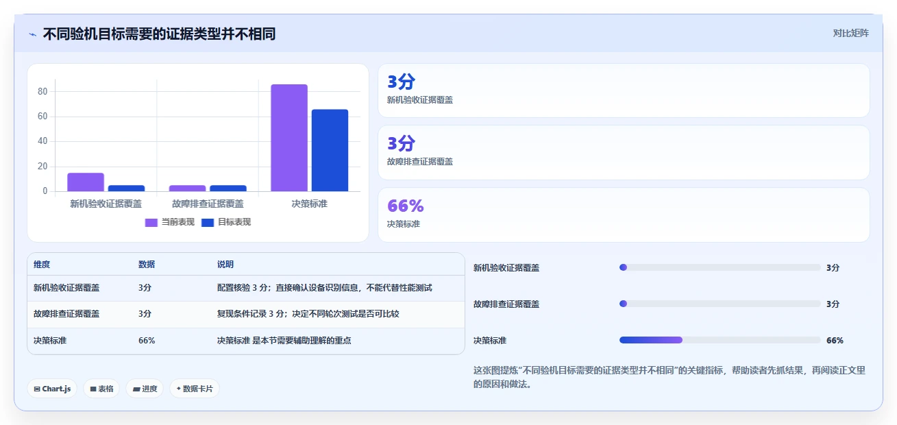Select the 66% 决策标准 data card
This screenshot has height=425, width=897.
click(x=624, y=215)
